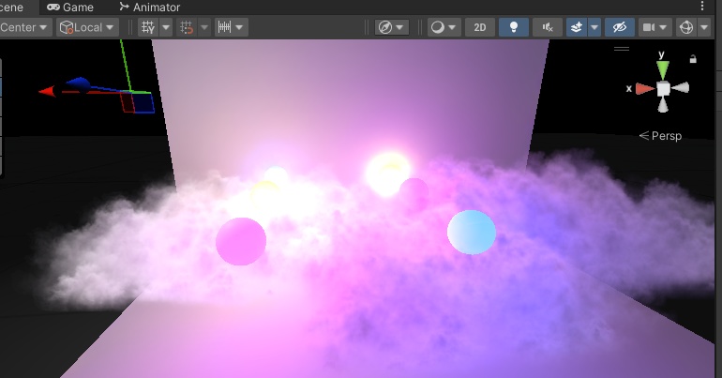Open snap increment ruler settings
This screenshot has height=378, width=722.
pos(225,27)
